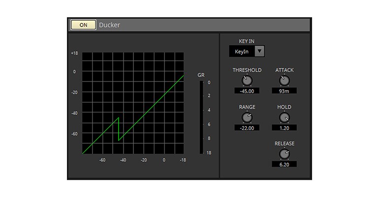Toggle the Ducker ON button
Screen dimensions: 379x197
tap(84, 25)
